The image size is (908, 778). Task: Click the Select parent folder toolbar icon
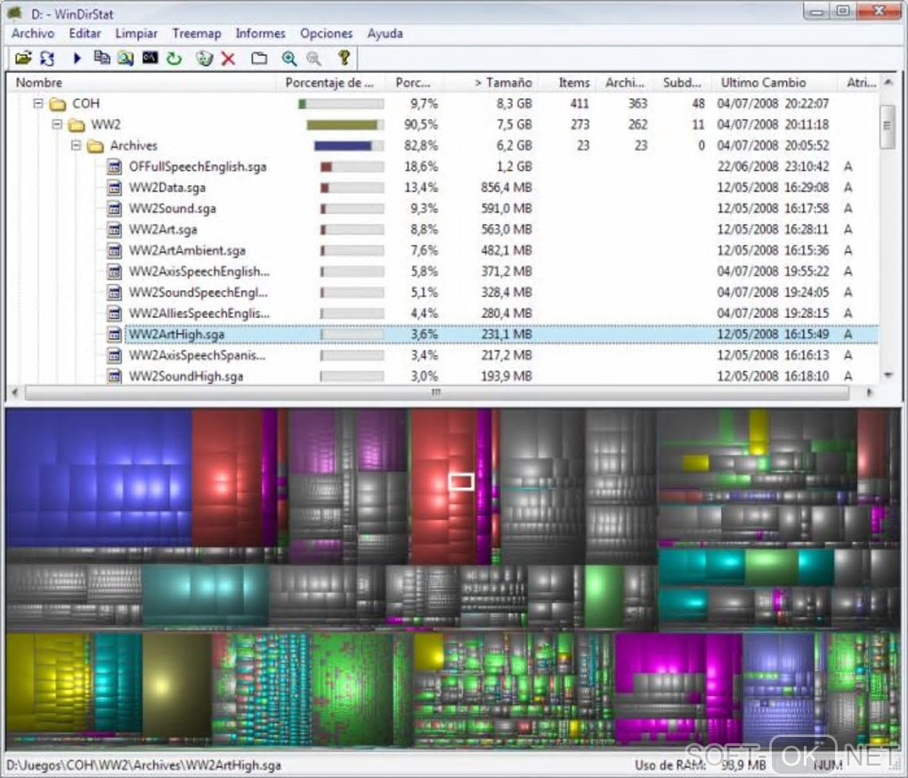[x=259, y=58]
